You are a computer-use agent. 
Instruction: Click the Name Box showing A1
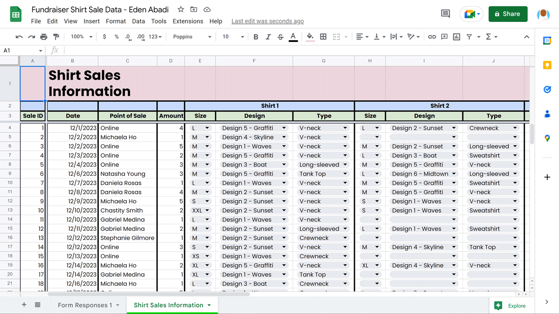20,49
